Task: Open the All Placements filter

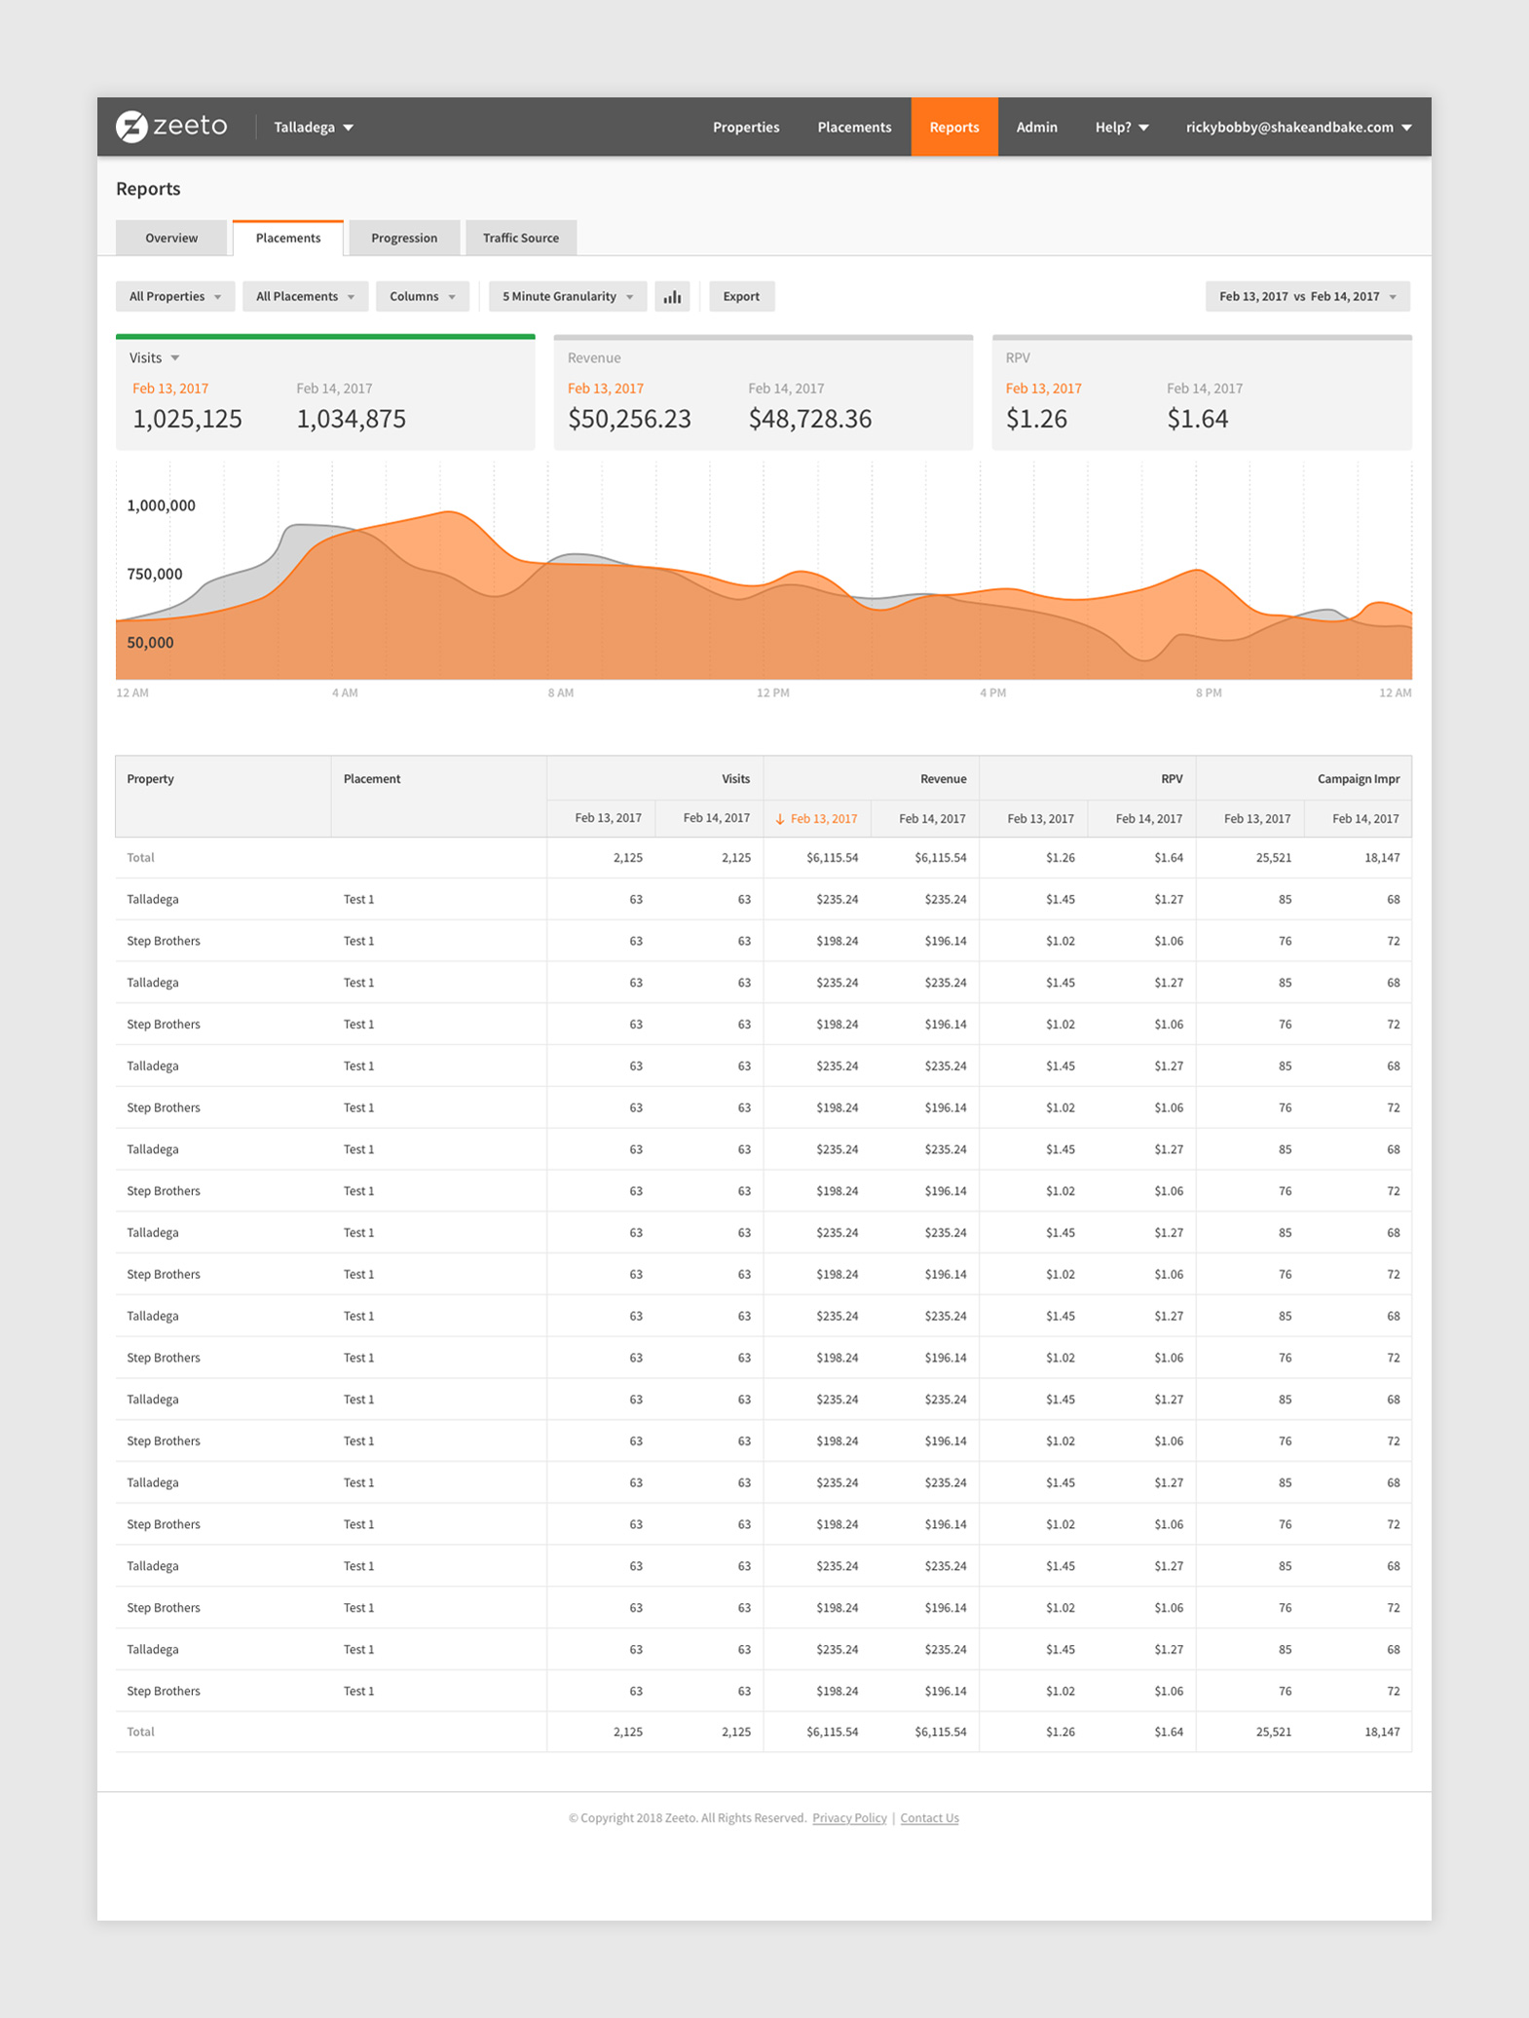Action: coord(305,296)
